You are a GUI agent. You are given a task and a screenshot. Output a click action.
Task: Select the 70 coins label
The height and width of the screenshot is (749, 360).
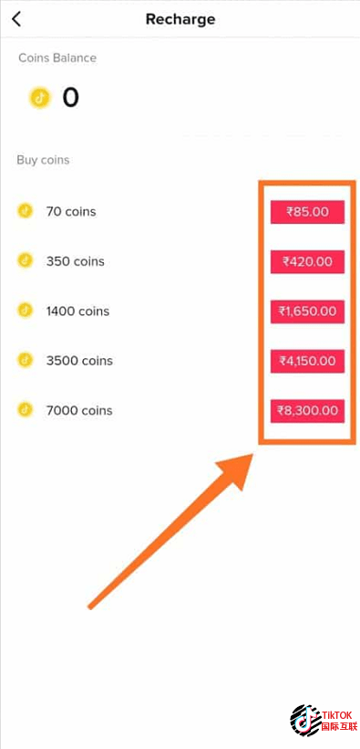coord(71,212)
